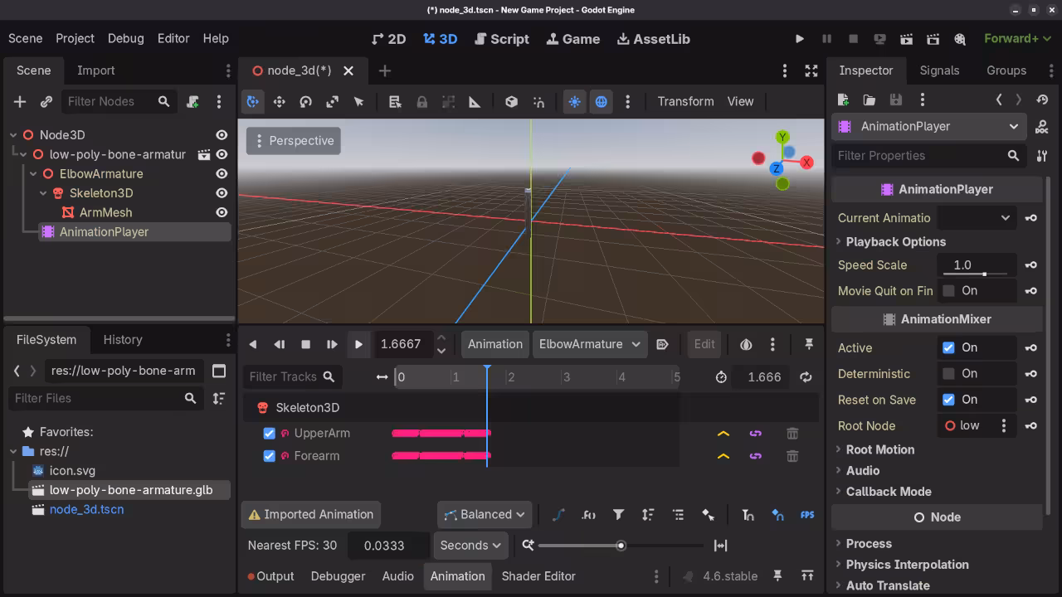Toggle preview sunlight in the viewport
Viewport: 1062px width, 597px height.
(575, 101)
